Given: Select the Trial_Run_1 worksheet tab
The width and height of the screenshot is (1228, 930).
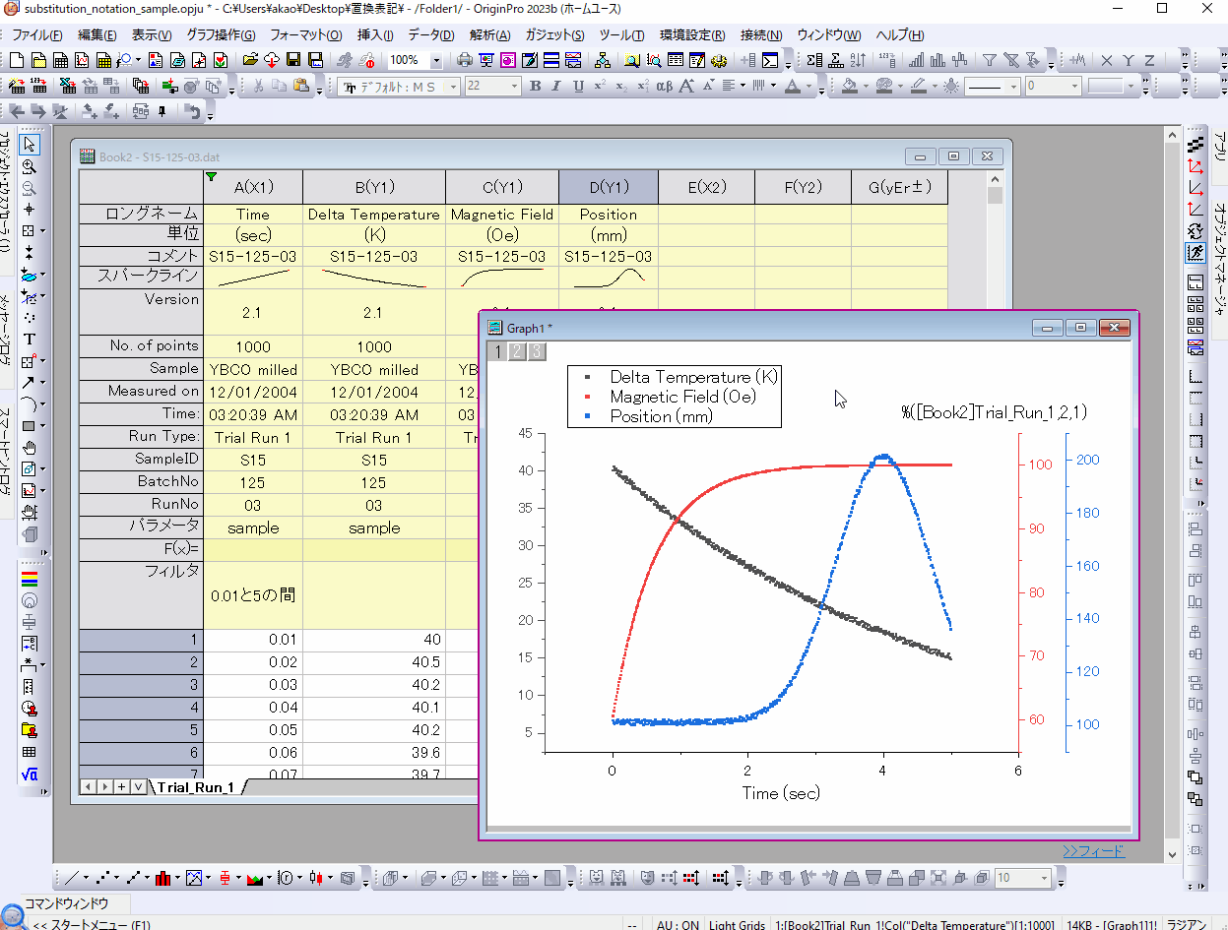Looking at the screenshot, I should point(195,786).
